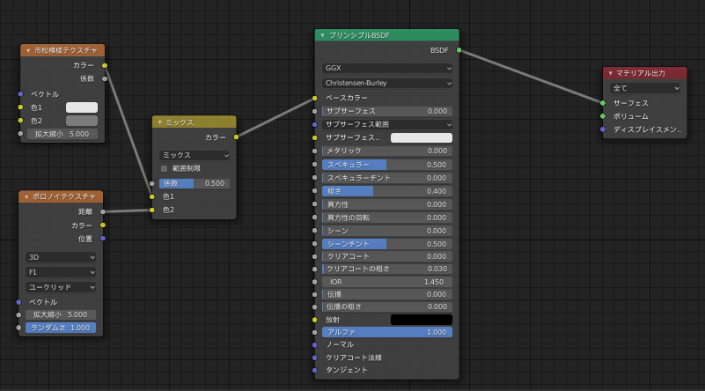This screenshot has height=391, width=705.
Task: Click the クリアコートの粗さ 0.030 slider
Action: coord(387,269)
